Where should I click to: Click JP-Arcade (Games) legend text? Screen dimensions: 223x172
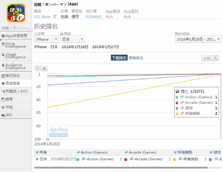(146, 159)
